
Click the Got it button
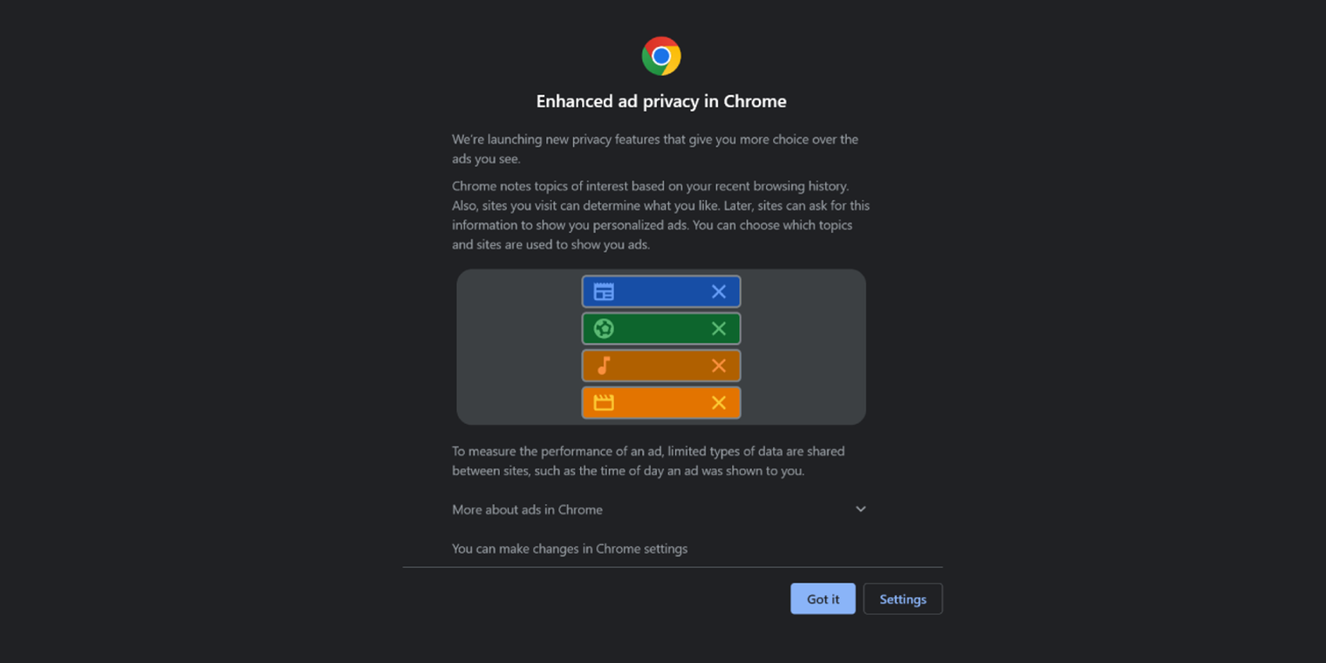(x=823, y=598)
